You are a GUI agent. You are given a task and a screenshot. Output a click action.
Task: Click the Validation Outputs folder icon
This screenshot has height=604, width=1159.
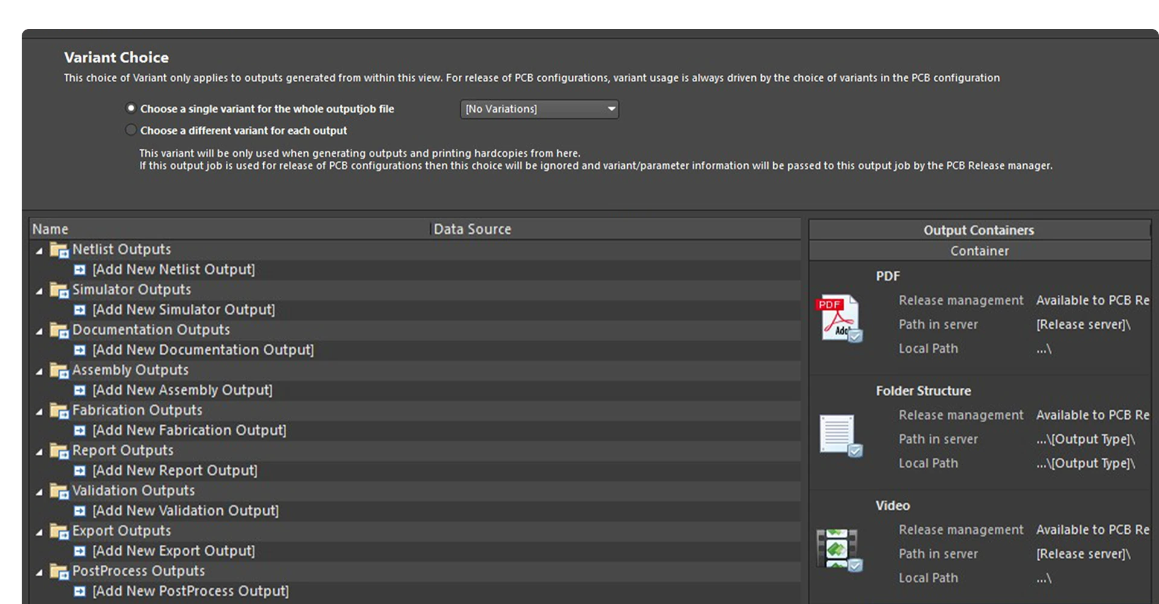coord(59,491)
